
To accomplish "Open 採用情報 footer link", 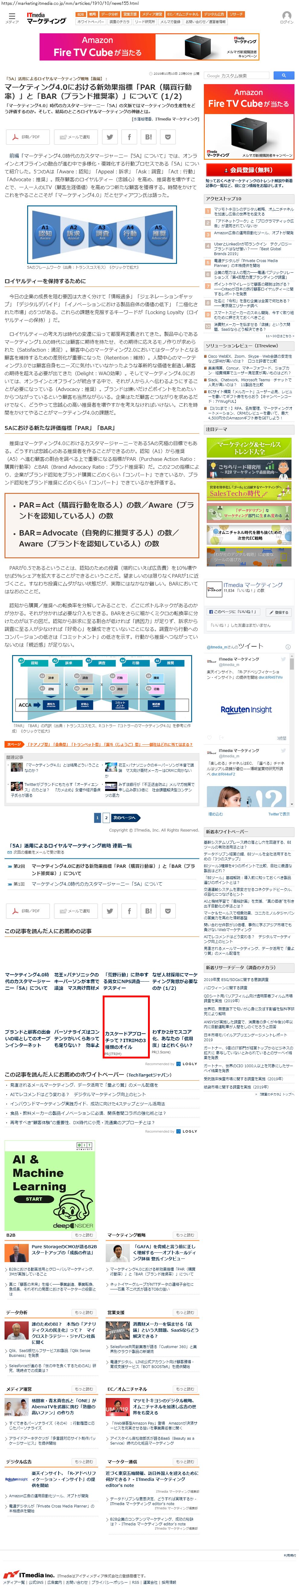I will pos(169,1583).
